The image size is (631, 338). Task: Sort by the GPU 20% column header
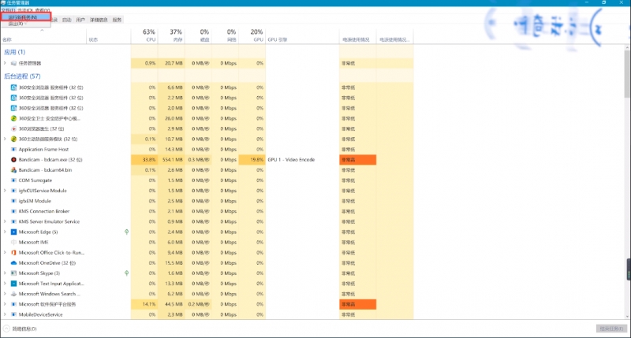point(252,35)
